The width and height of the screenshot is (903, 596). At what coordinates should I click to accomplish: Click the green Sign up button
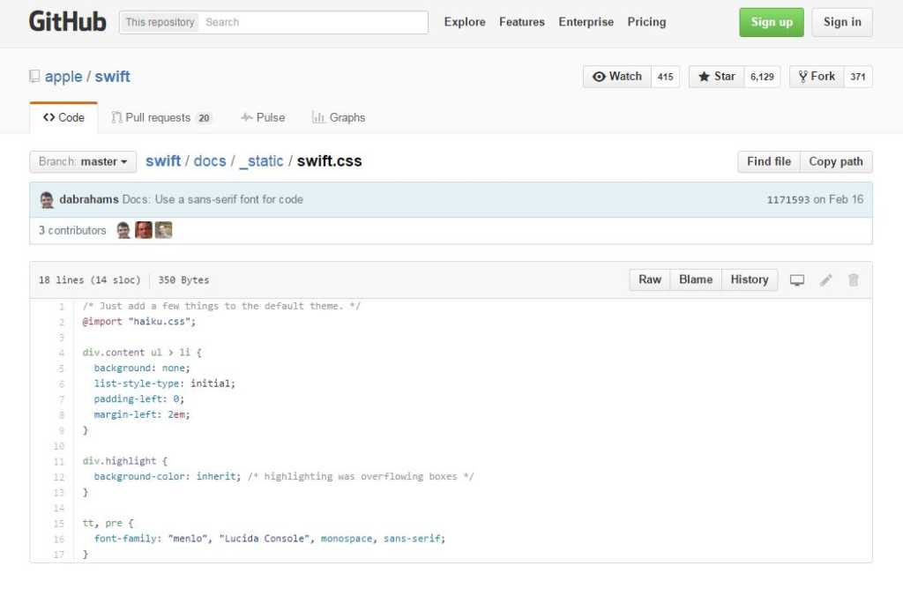coord(771,22)
